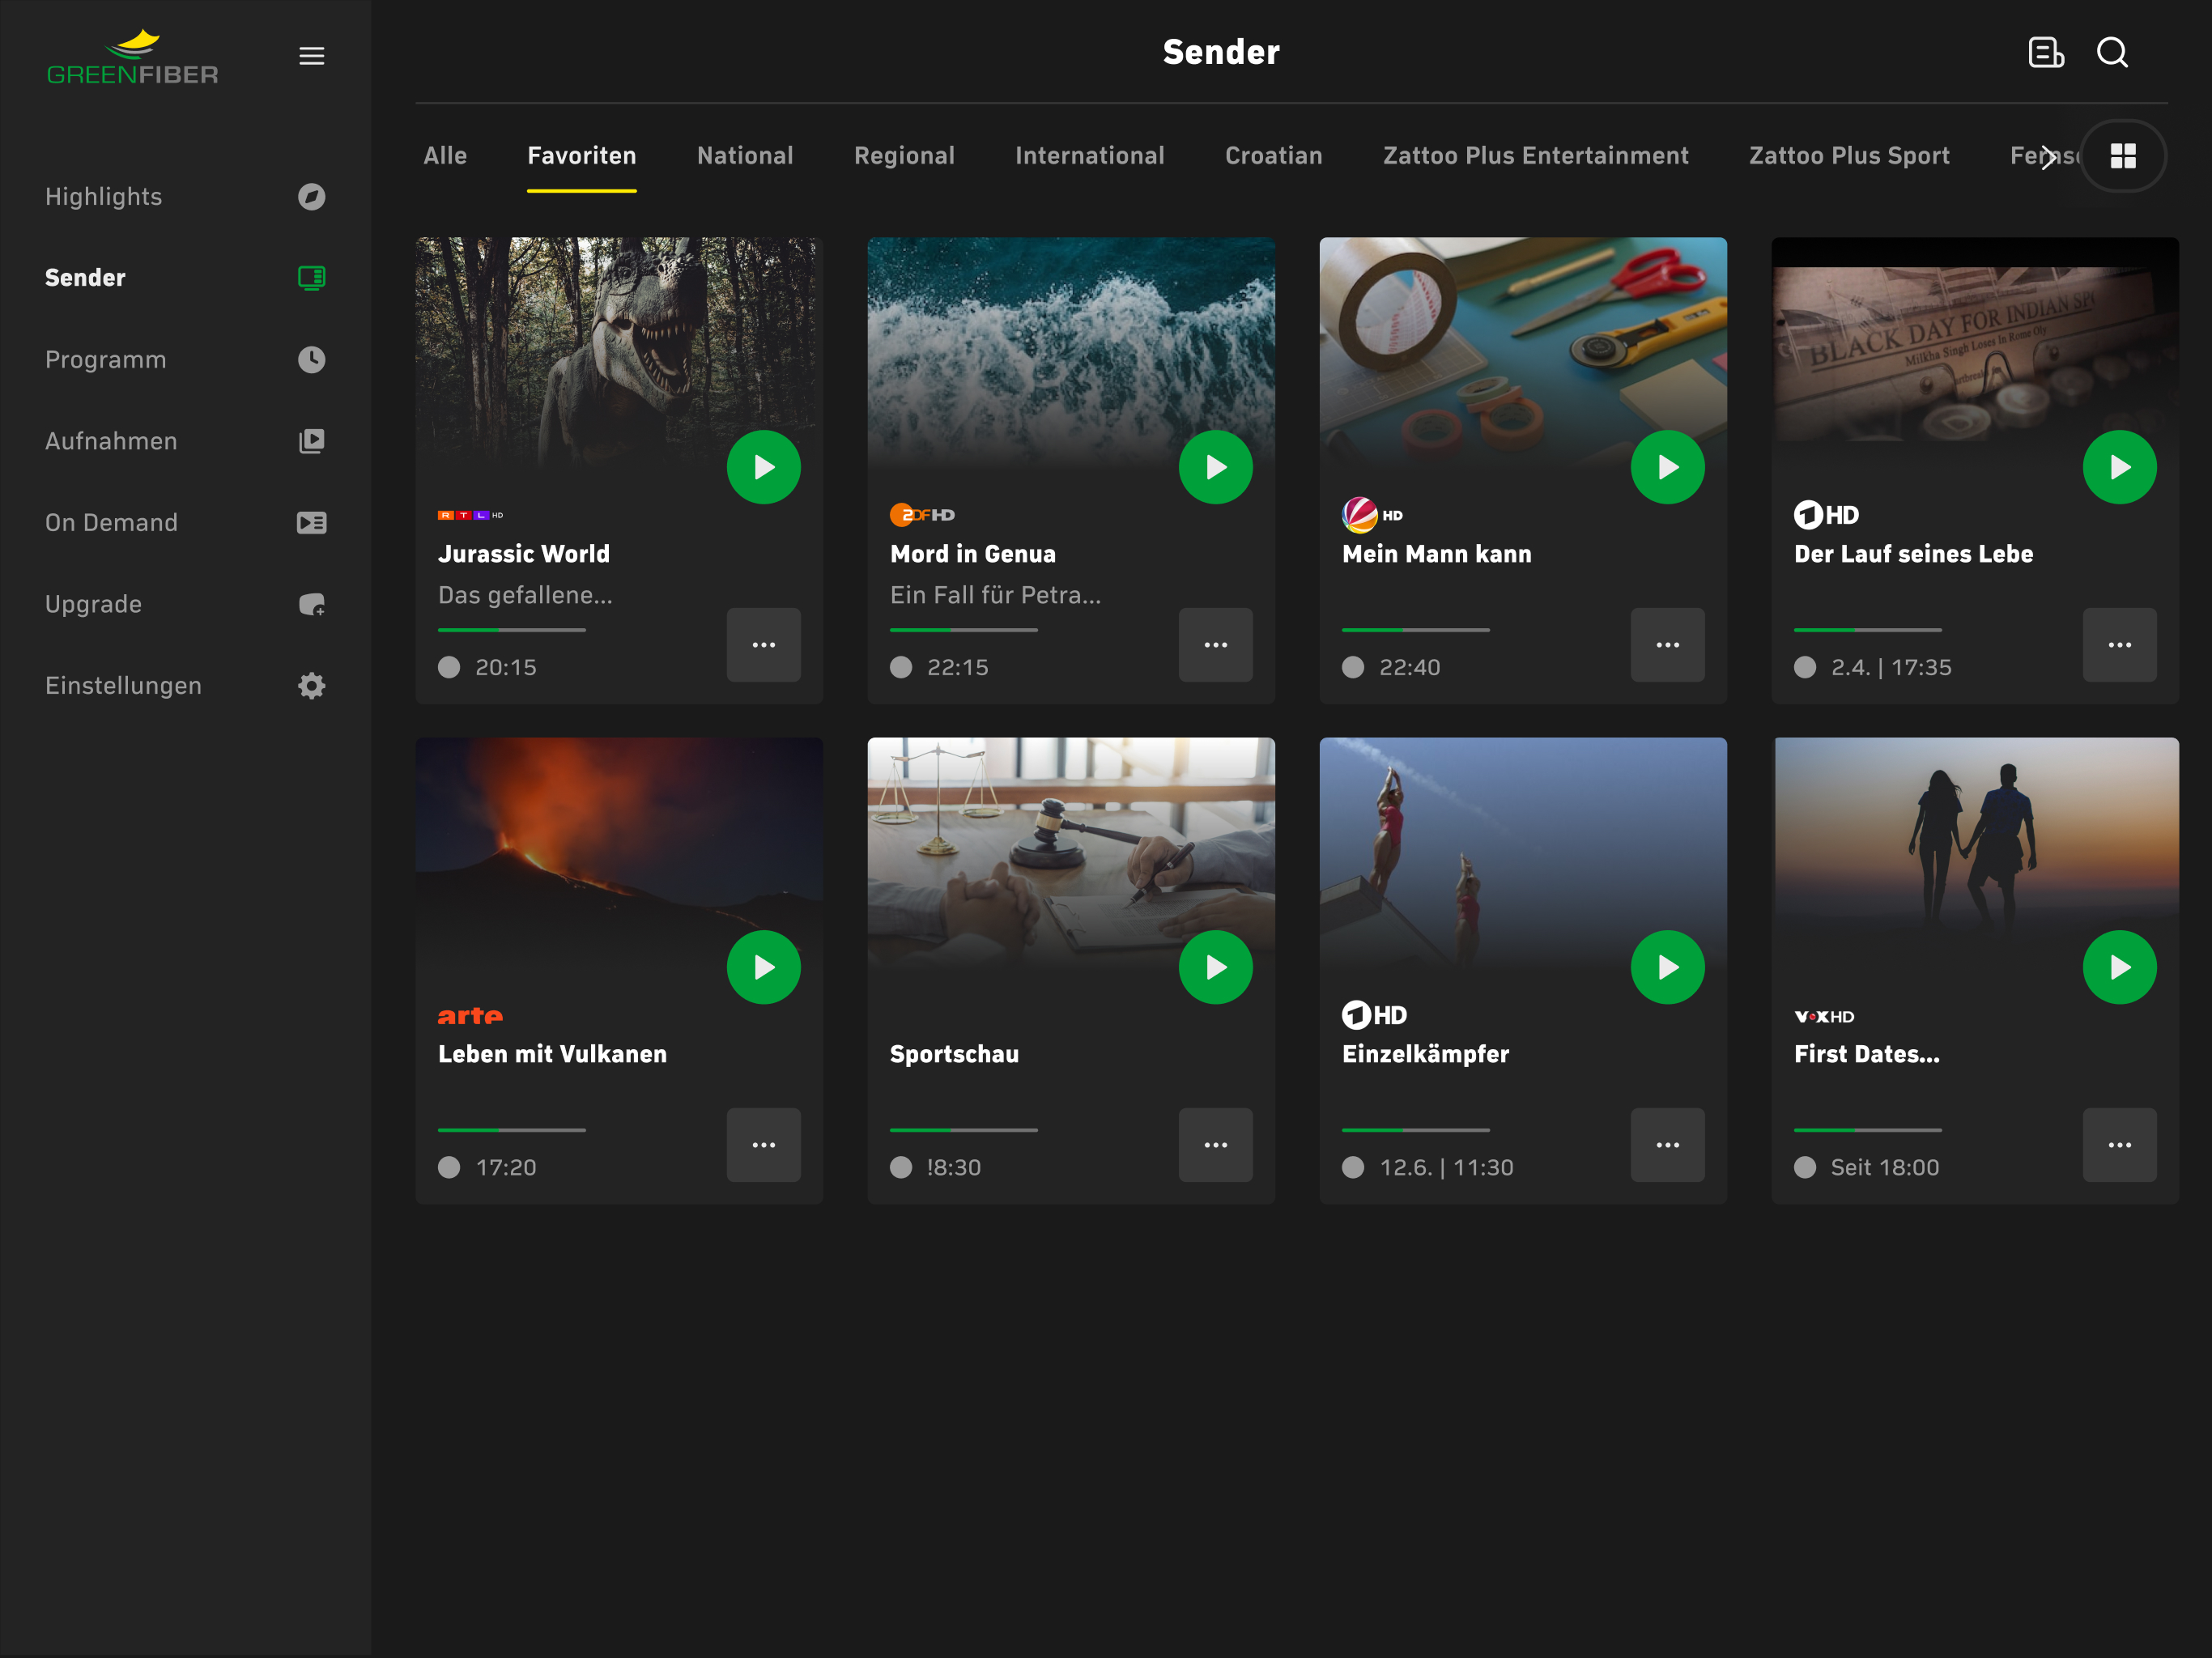This screenshot has height=1658, width=2212.
Task: Play First Dates on VOX
Action: (x=2120, y=967)
